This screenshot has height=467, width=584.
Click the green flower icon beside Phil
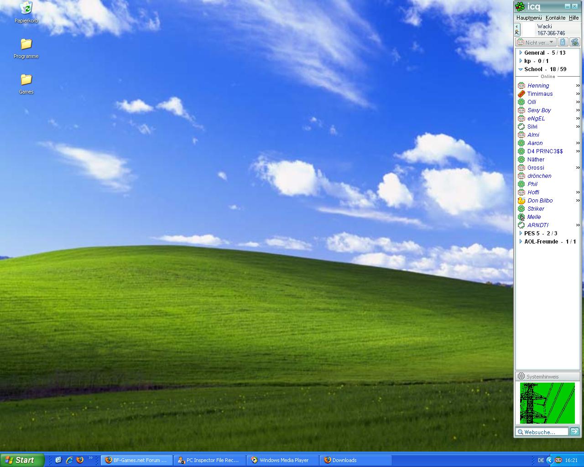tap(521, 184)
